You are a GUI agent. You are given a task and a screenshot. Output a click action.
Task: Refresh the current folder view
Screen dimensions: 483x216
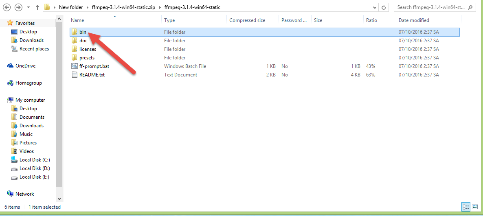pos(384,7)
